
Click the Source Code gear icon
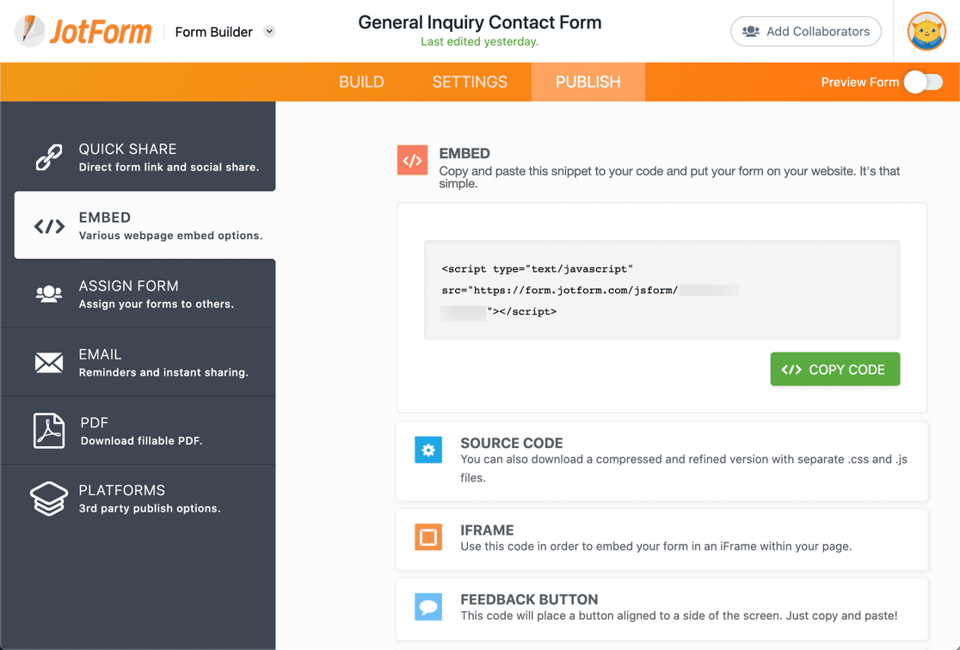pyautogui.click(x=428, y=450)
